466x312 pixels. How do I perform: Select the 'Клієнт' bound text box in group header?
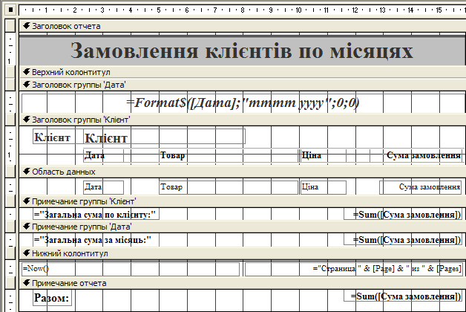(164, 137)
